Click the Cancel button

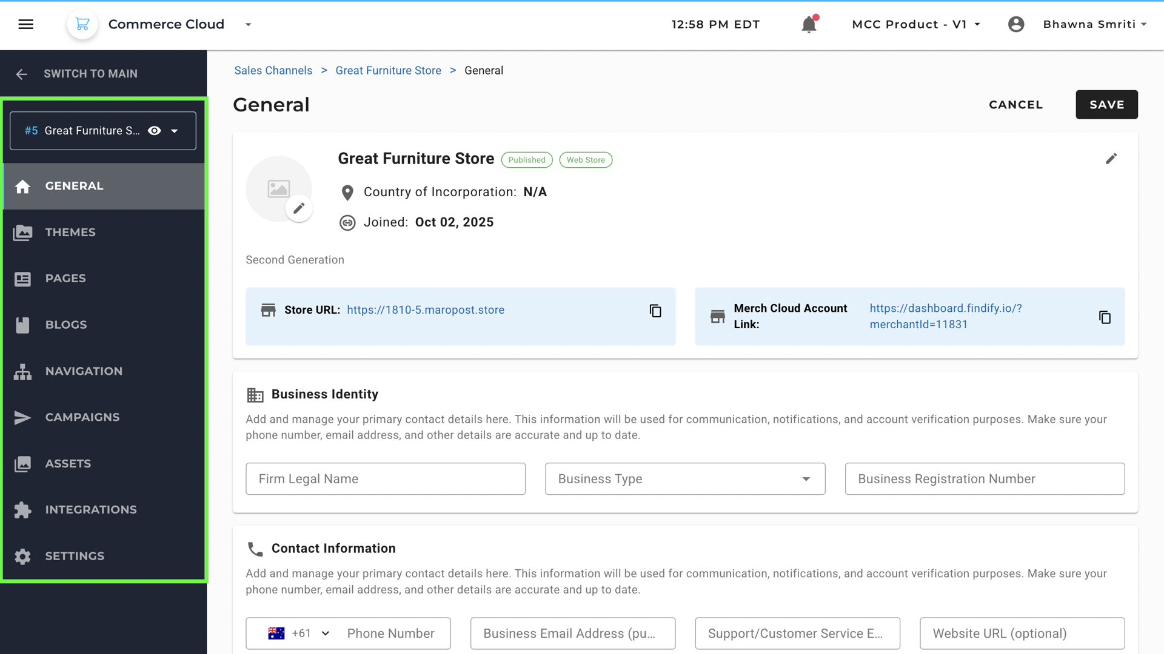1015,105
